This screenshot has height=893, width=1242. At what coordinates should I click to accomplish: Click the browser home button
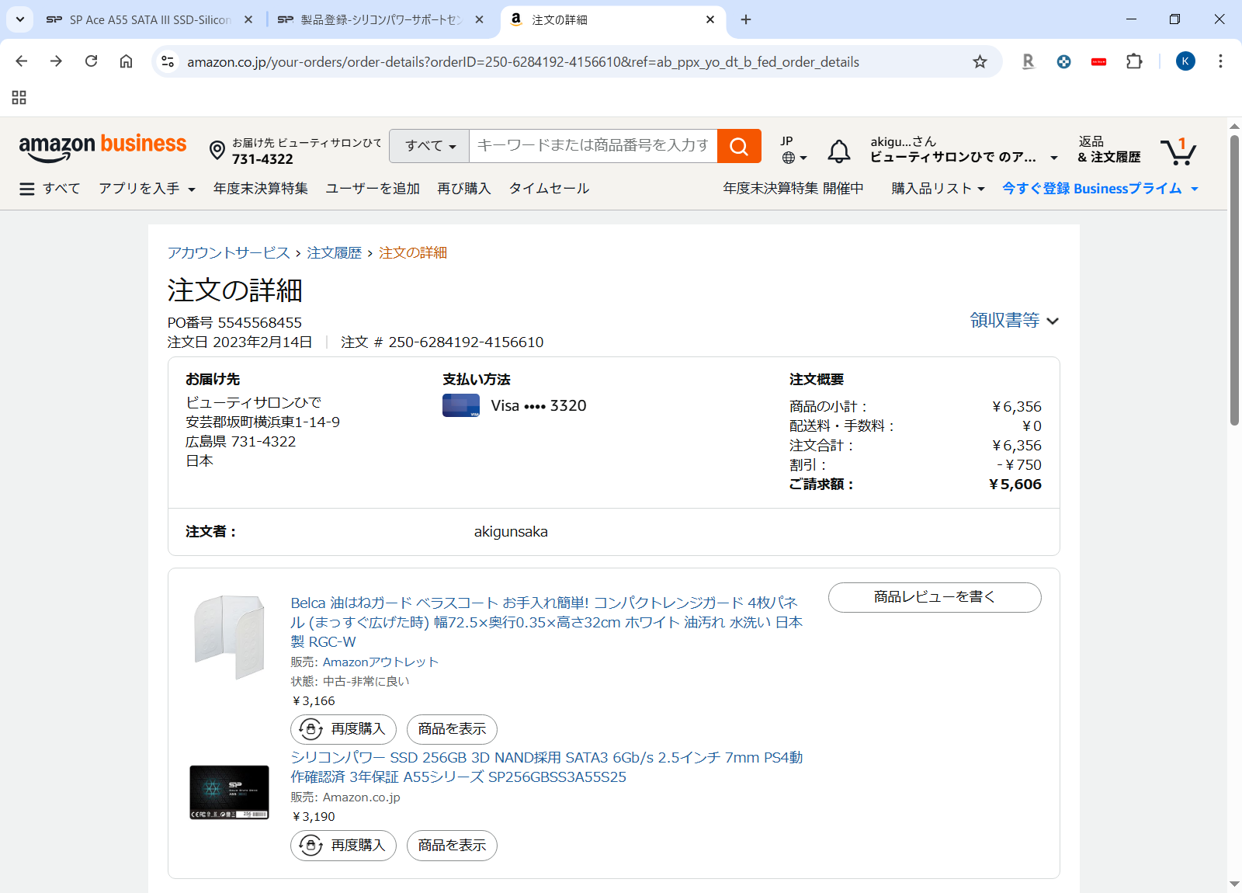126,61
